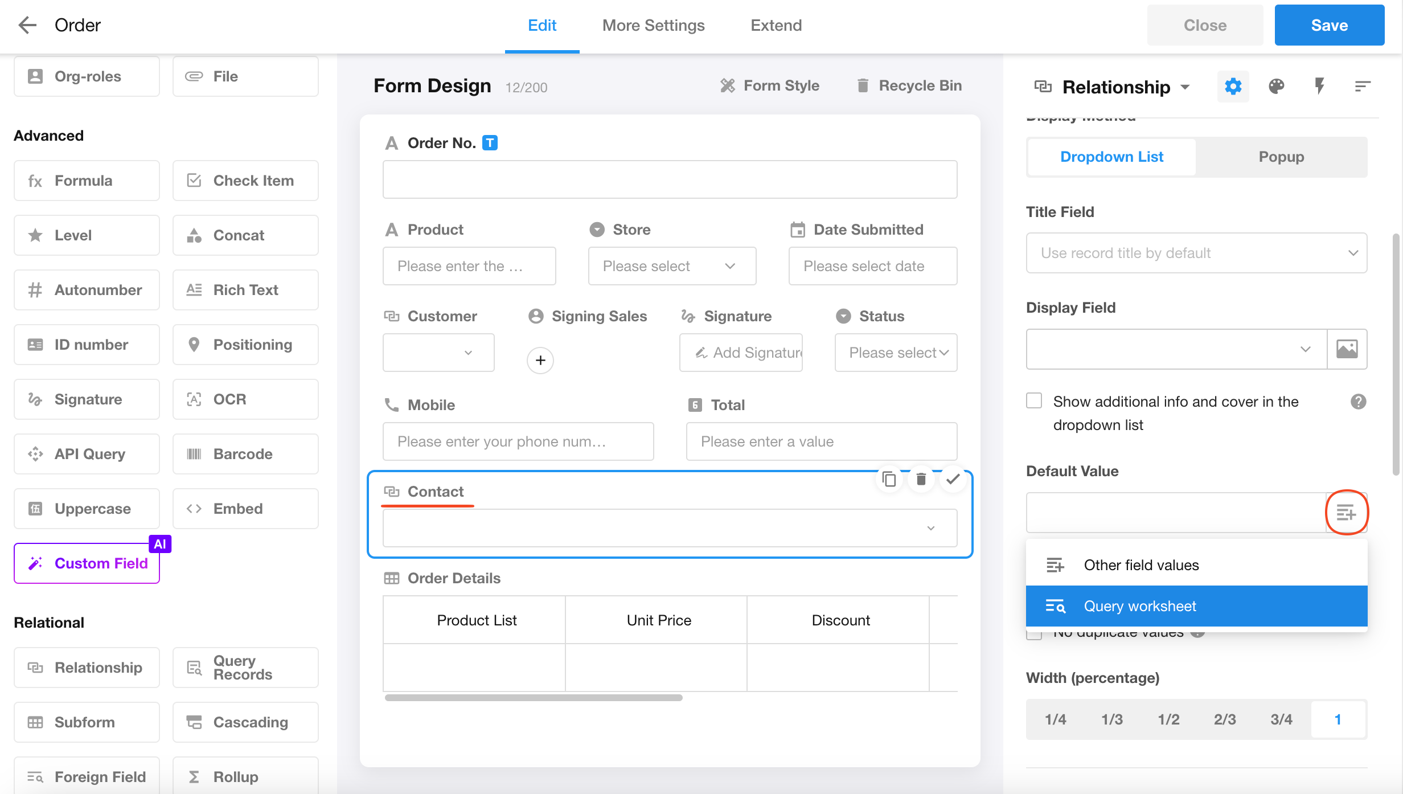Set width to 1/2
The image size is (1403, 794).
[x=1168, y=719]
